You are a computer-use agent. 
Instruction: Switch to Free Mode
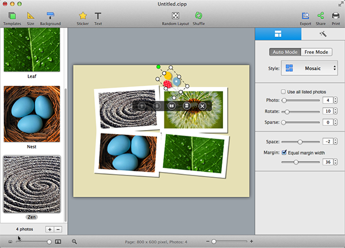pyautogui.click(x=317, y=52)
